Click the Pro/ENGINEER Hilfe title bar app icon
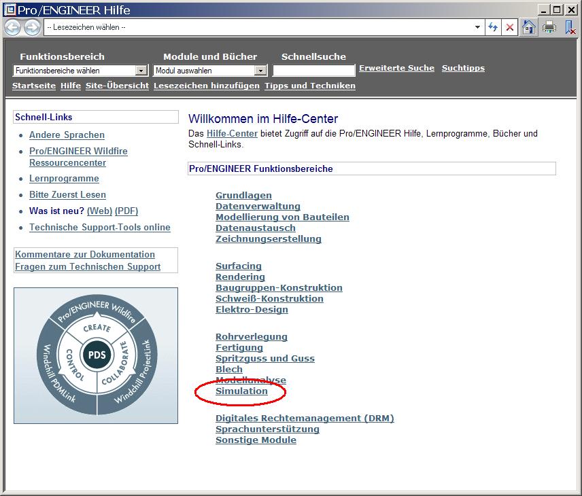582x496 pixels. [x=10, y=10]
